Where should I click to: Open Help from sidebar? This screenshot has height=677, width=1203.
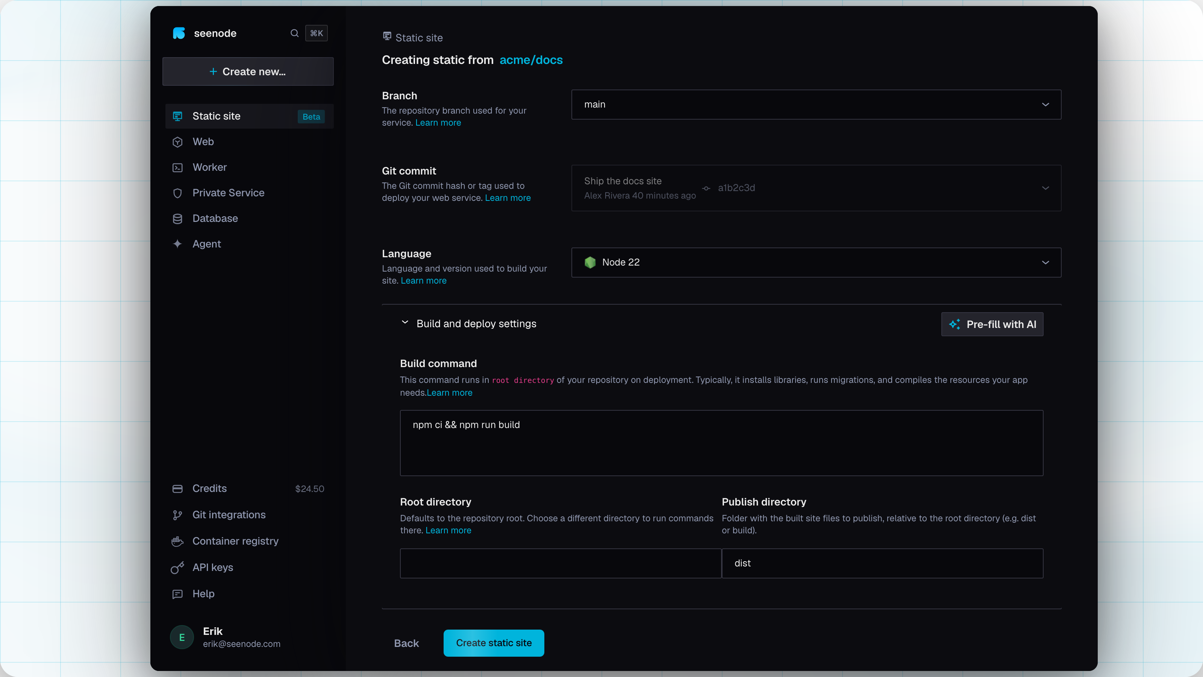tap(249, 594)
